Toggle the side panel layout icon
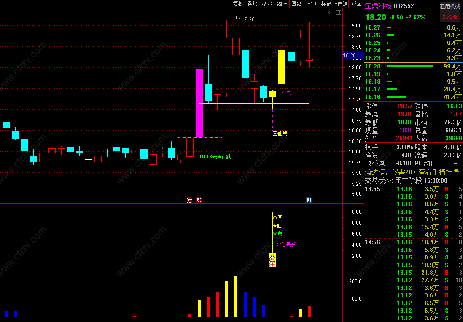 pos(339,12)
